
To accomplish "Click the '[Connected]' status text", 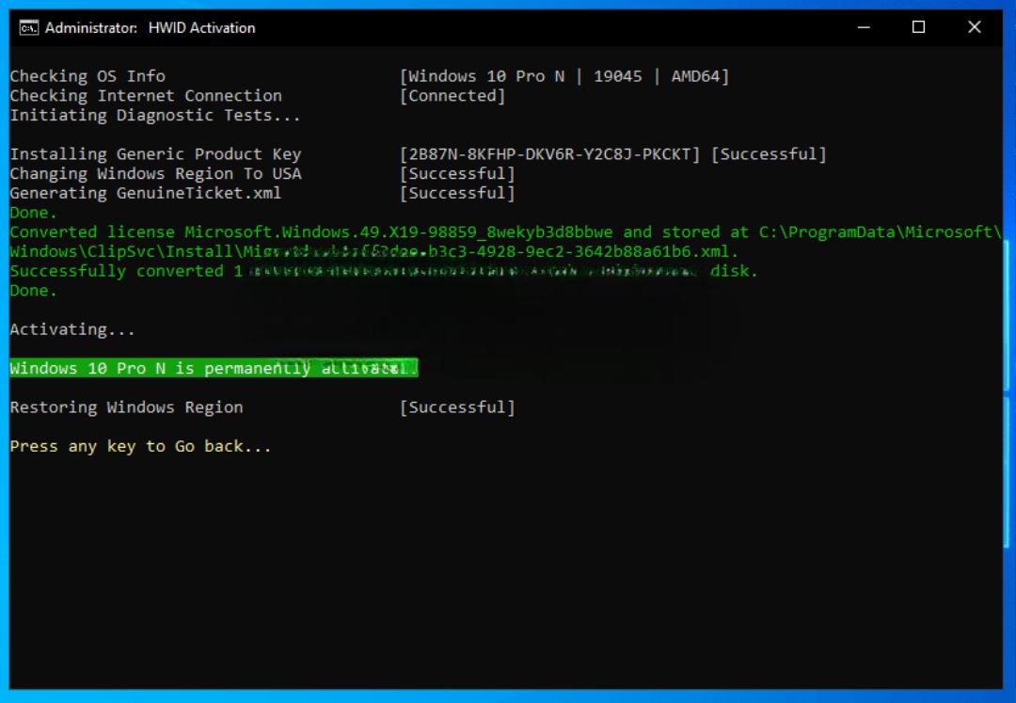I will [x=452, y=96].
